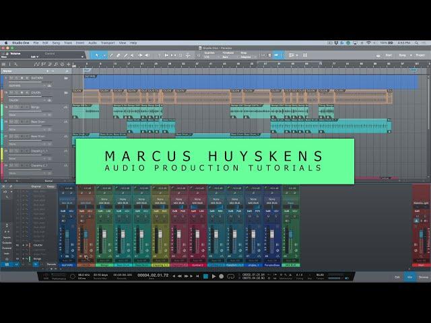Viewport: 431px width, 323px height.
Task: Open the track list icon at far left
Action: [4, 65]
